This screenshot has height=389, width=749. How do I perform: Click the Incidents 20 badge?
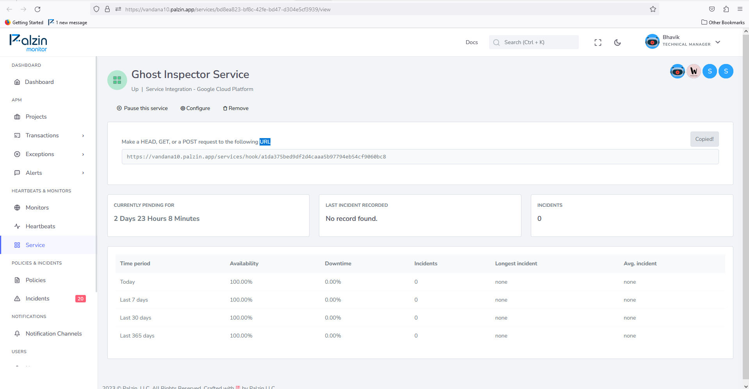pyautogui.click(x=80, y=299)
